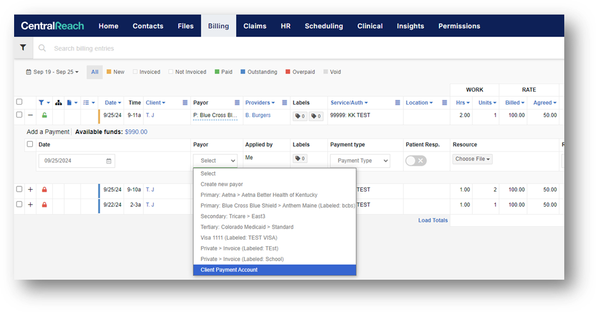Filter by Not Invoiced status
Viewport: 596px width, 312px height.
pos(187,72)
